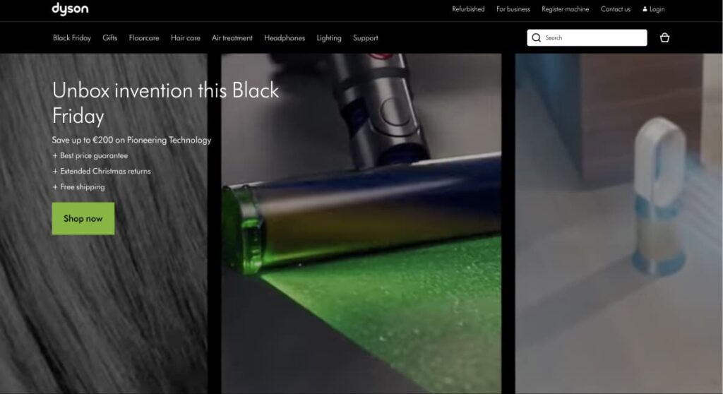The image size is (723, 394).
Task: Select Headphones in the navigation bar
Action: click(285, 38)
